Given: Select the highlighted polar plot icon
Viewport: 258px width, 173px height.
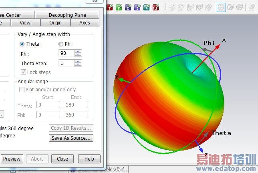Looking at the screenshot, I should click(221, 7).
